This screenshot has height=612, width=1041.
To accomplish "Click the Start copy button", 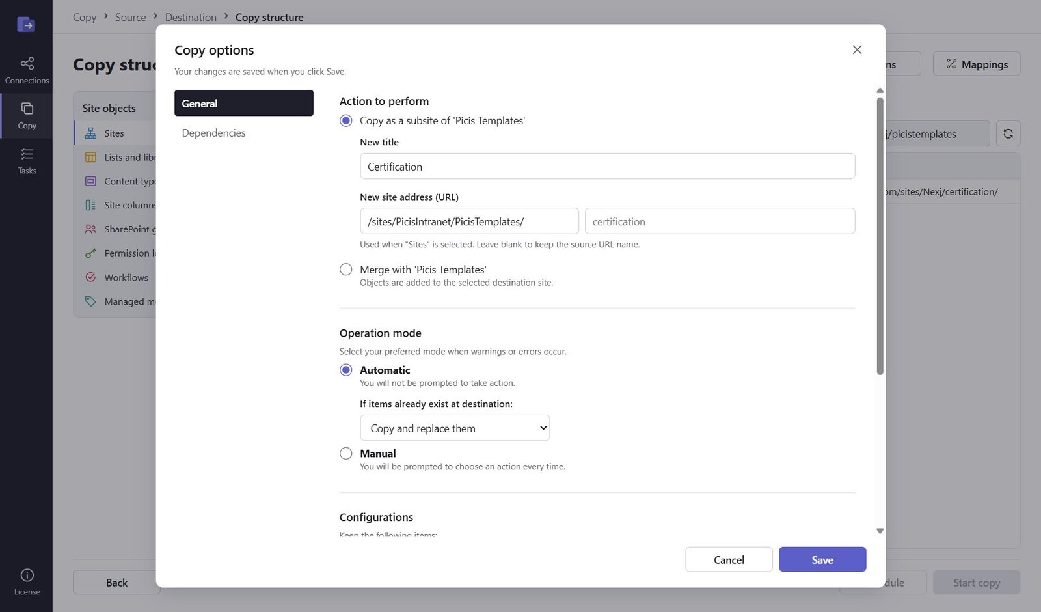I will click(x=977, y=582).
